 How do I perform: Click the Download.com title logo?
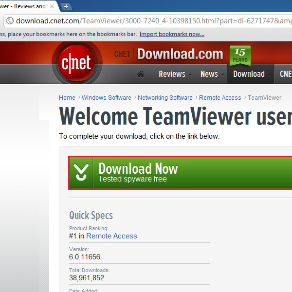(x=180, y=54)
